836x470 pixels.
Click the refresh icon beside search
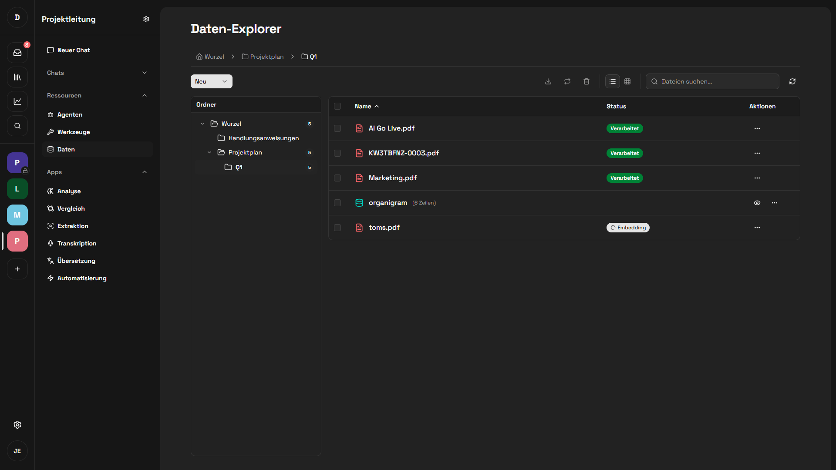point(792,81)
